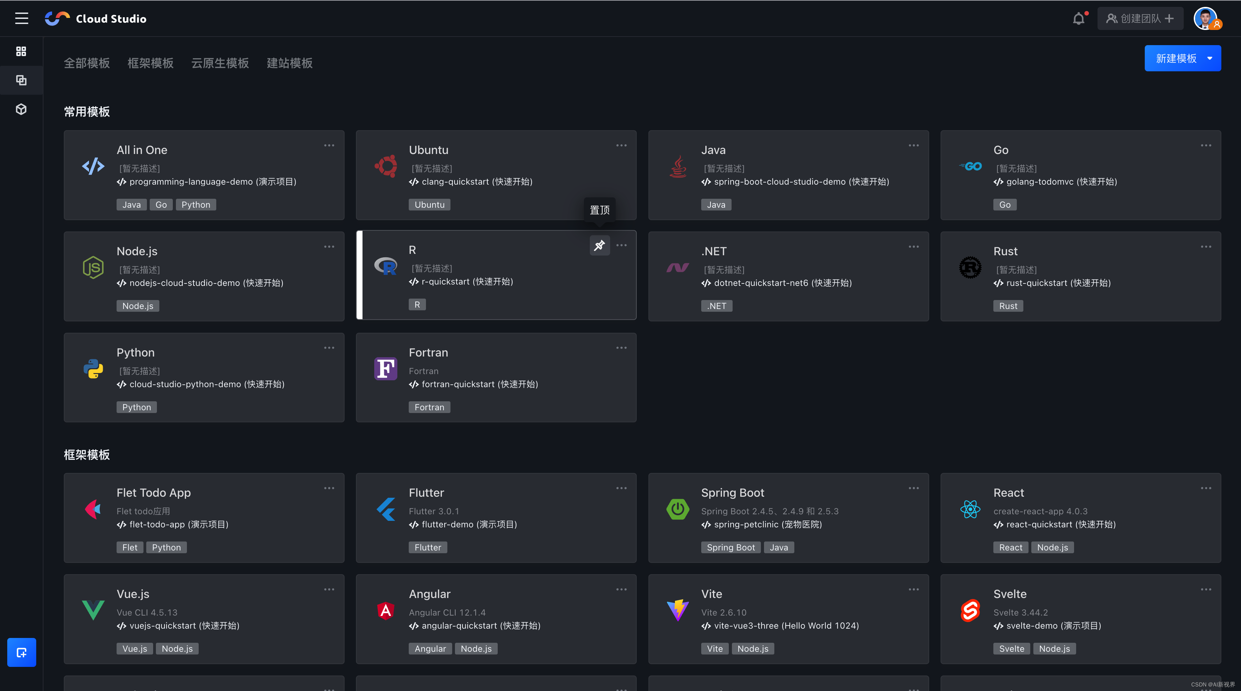Click the notification bell icon
The width and height of the screenshot is (1241, 691).
[1078, 19]
